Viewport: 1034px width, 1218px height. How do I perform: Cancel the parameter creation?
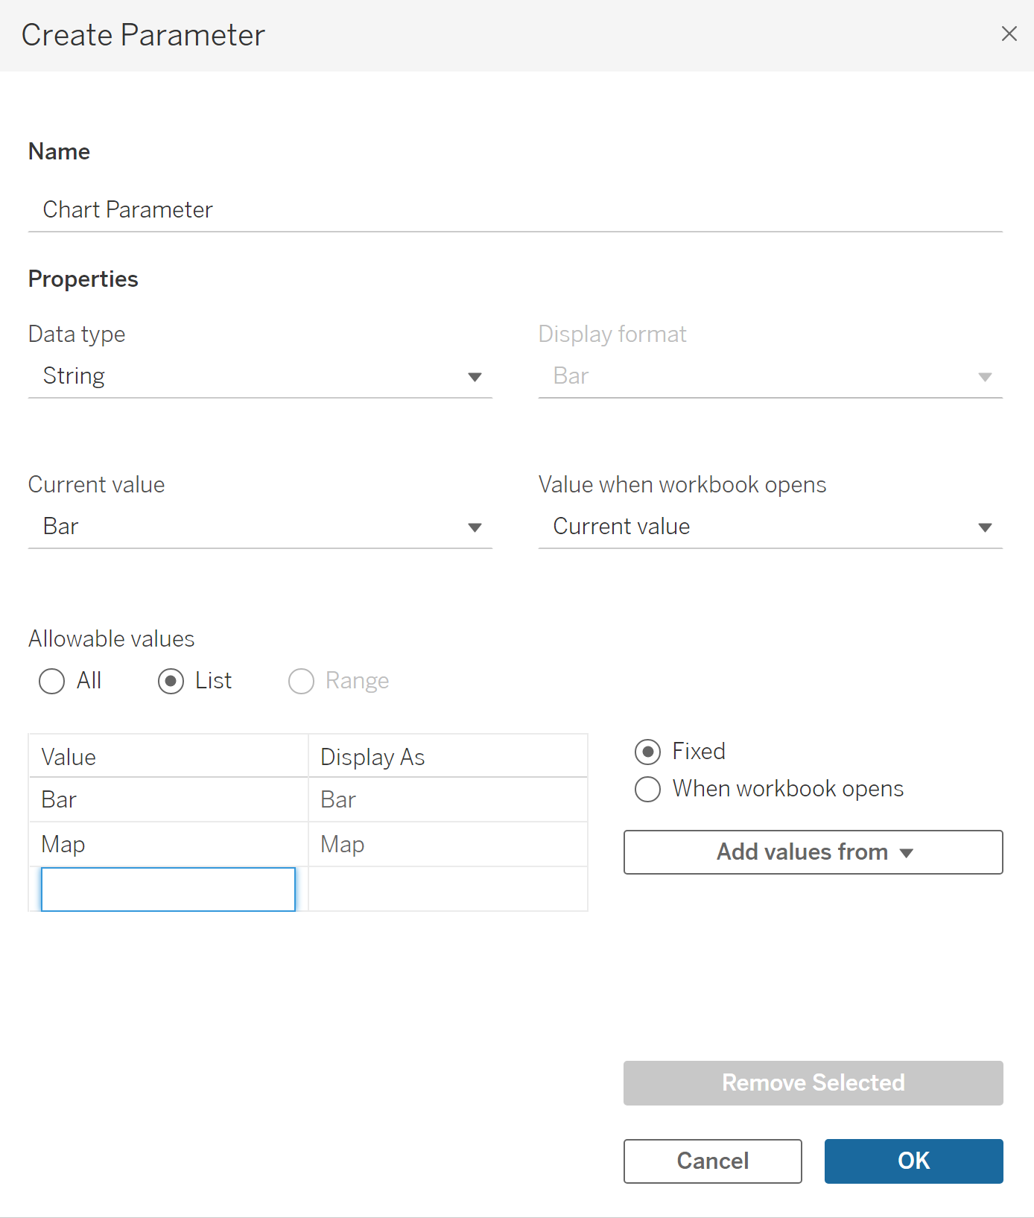pos(712,1161)
